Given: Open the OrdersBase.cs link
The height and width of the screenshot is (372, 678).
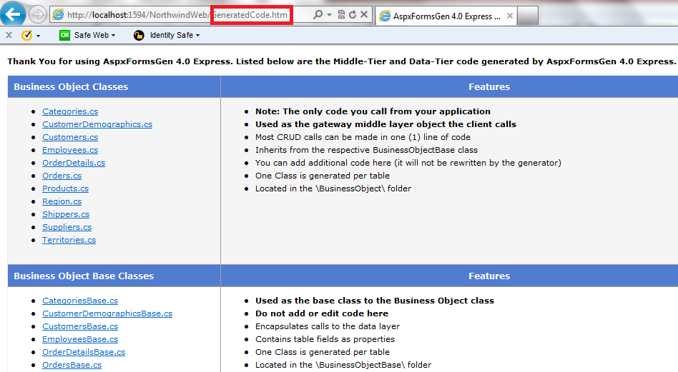Looking at the screenshot, I should pos(72,365).
